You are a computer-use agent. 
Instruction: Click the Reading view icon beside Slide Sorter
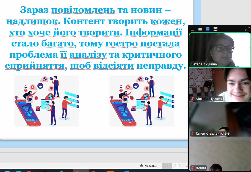tap(187, 166)
